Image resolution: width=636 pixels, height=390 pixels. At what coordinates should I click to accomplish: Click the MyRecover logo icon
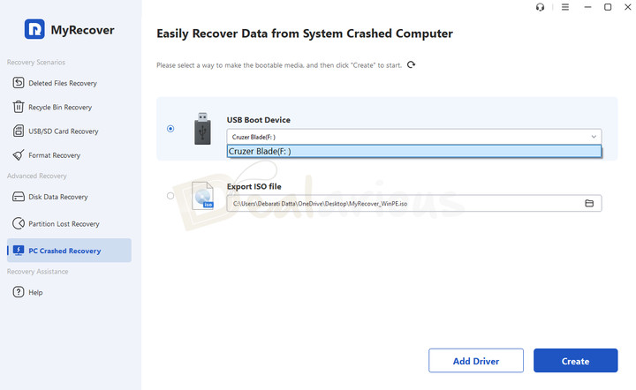tap(34, 29)
